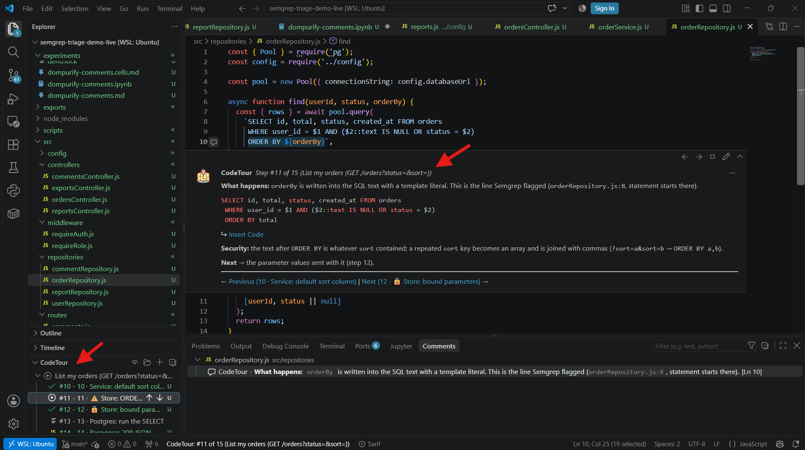The height and width of the screenshot is (450, 805).
Task: Open Extensions view
Action: [13, 144]
